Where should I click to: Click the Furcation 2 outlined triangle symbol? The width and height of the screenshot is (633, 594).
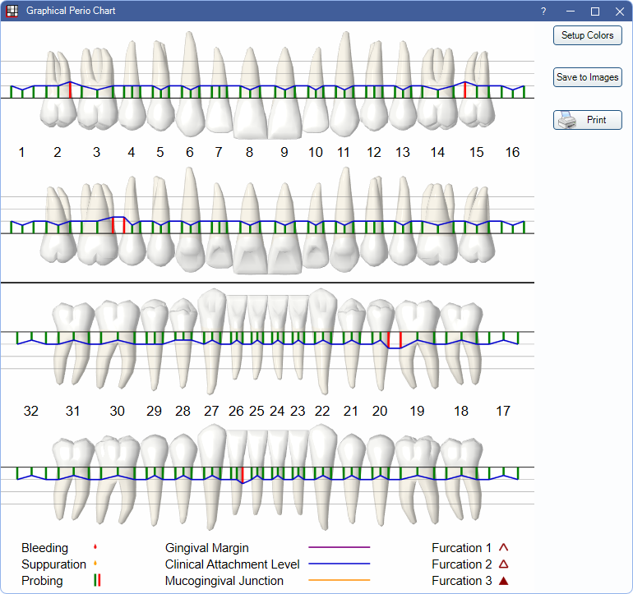point(504,564)
